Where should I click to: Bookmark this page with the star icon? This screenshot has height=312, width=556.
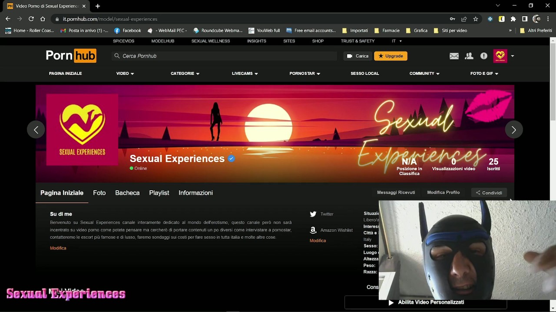(x=476, y=19)
